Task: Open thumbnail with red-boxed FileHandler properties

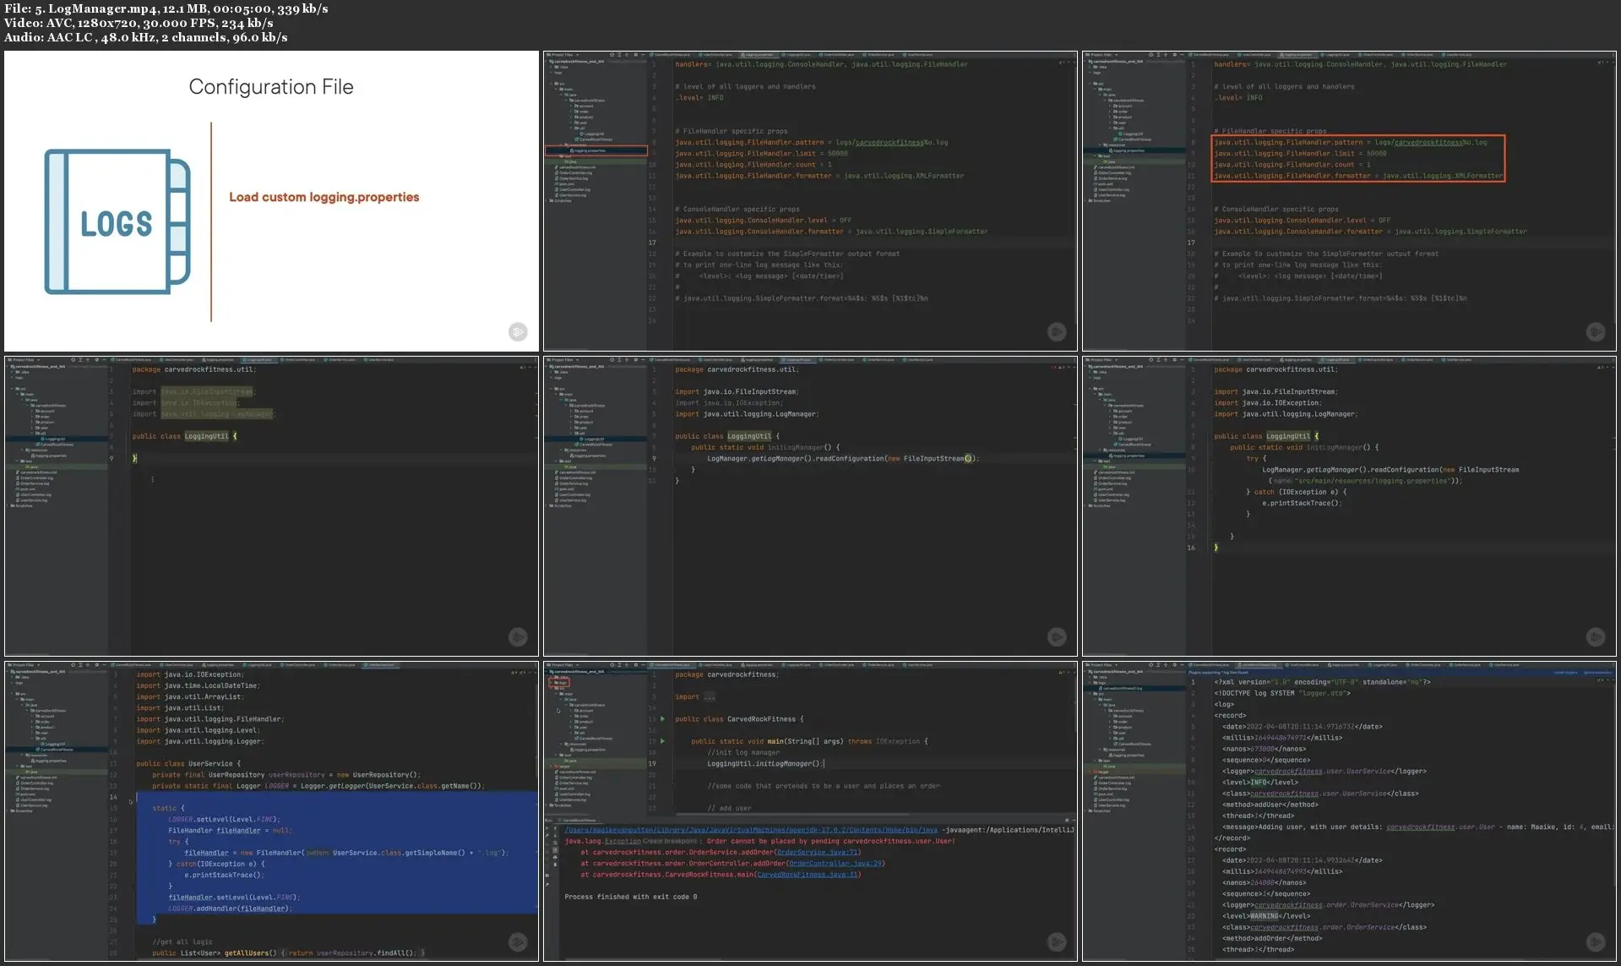Action: [1349, 201]
